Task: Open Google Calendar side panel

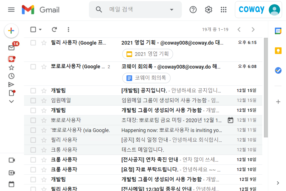Action: [x=278, y=31]
